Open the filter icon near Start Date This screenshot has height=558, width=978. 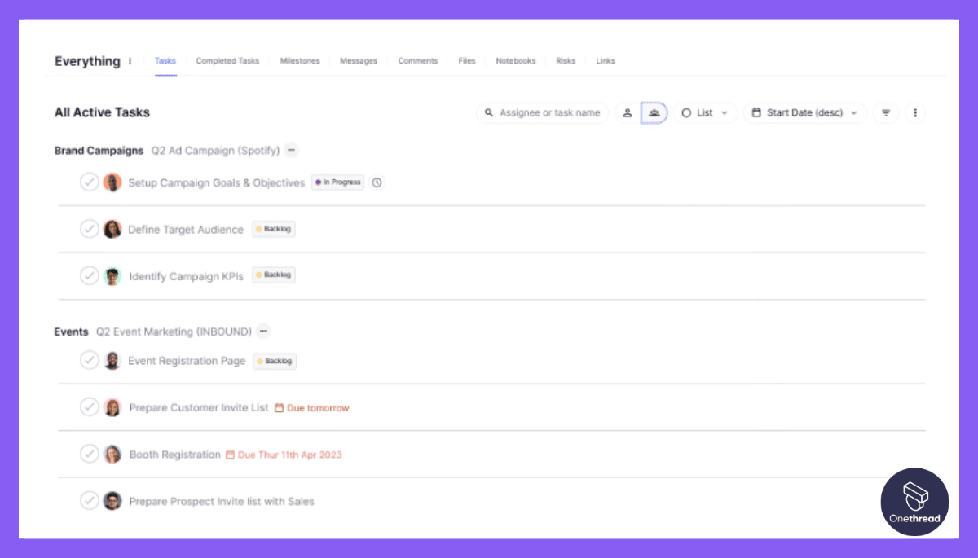[885, 112]
